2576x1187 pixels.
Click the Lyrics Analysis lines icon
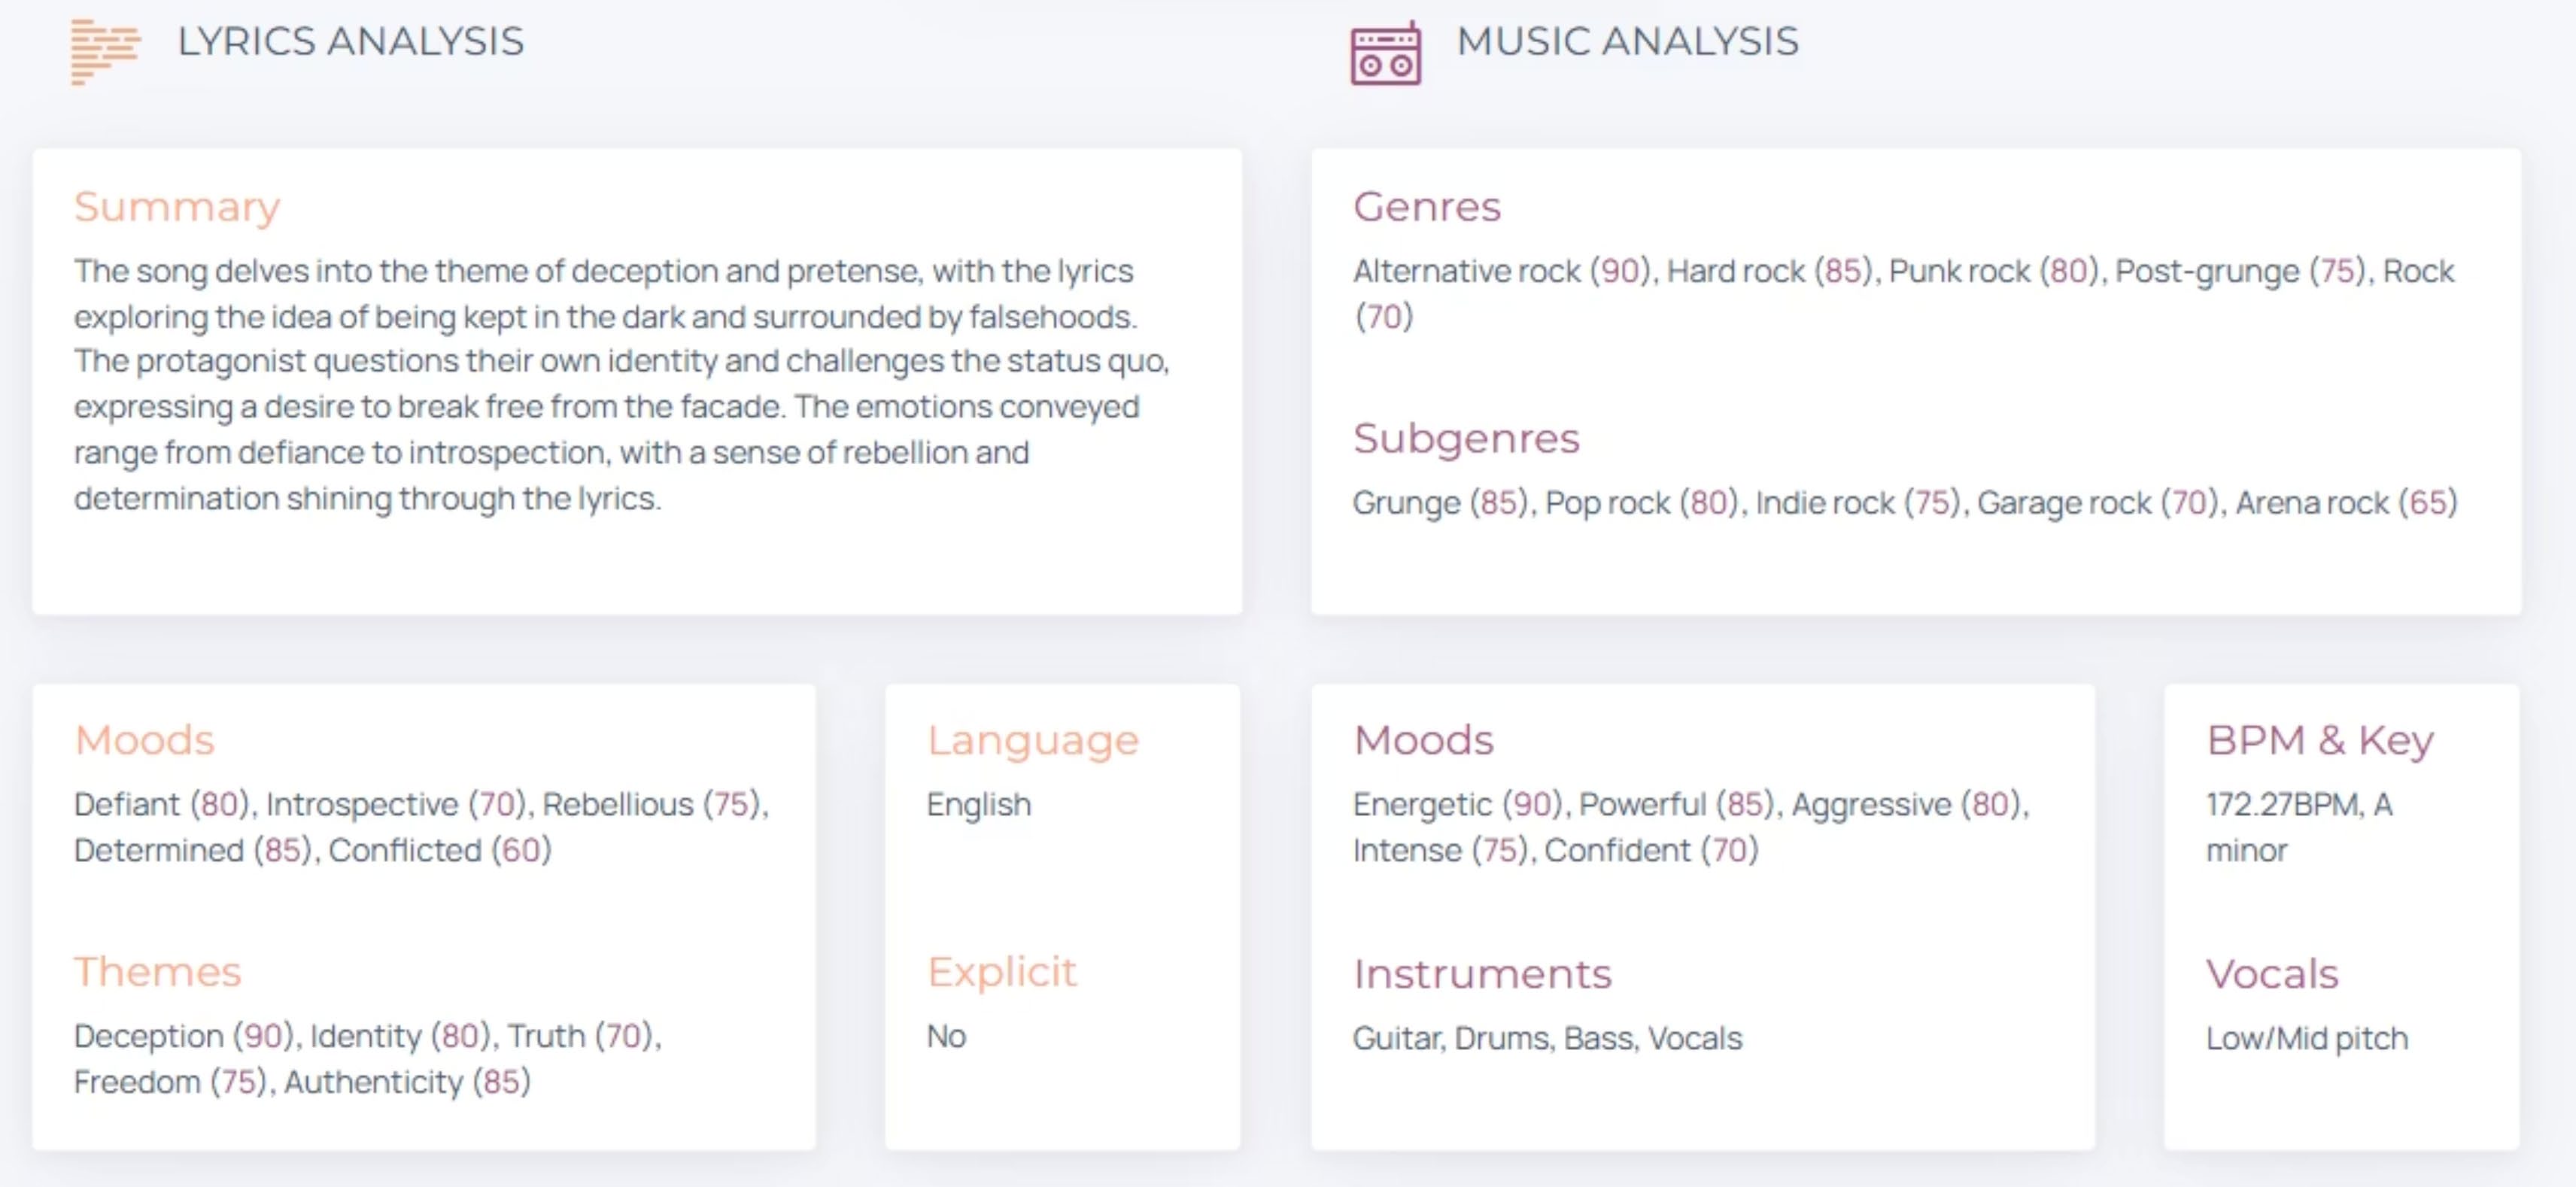pos(104,51)
